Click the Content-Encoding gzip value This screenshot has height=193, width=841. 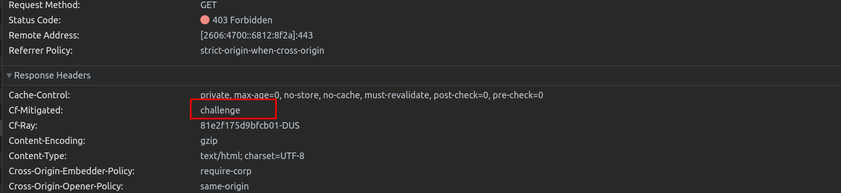click(209, 141)
